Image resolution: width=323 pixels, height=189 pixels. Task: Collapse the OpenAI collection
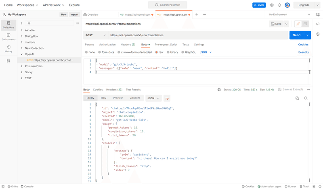pos(22,54)
